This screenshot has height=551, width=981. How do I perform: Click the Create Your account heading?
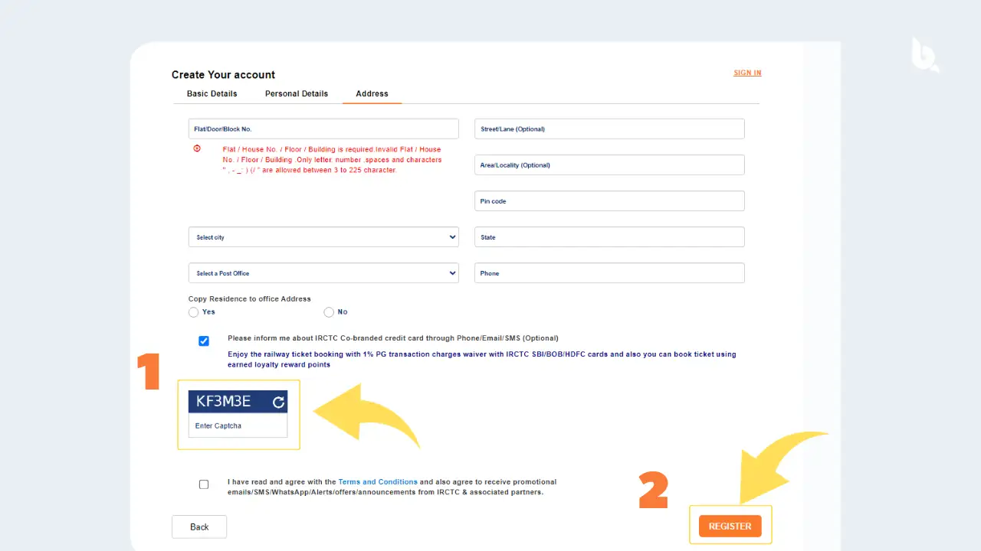[x=223, y=74]
